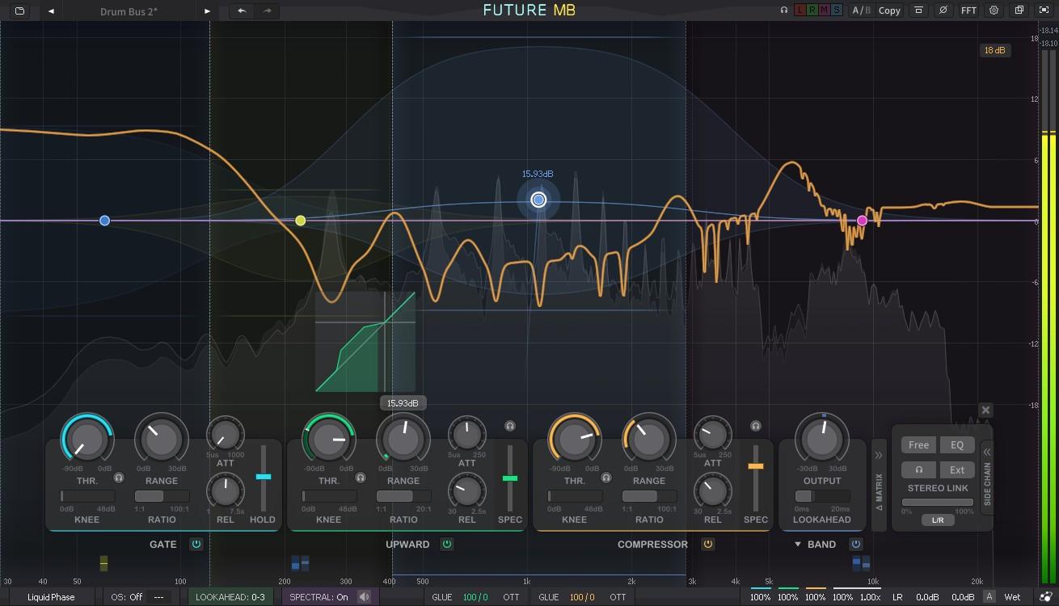Select the Ext sidechain source tab

point(957,469)
